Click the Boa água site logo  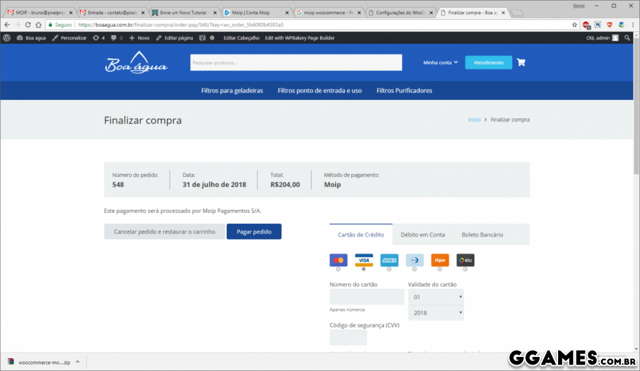pos(136,63)
